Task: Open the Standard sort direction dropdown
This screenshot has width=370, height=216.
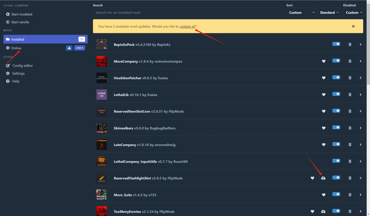Action: pos(329,12)
